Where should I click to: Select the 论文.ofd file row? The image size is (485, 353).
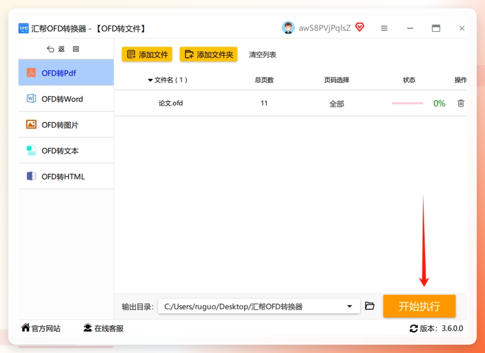pos(290,104)
